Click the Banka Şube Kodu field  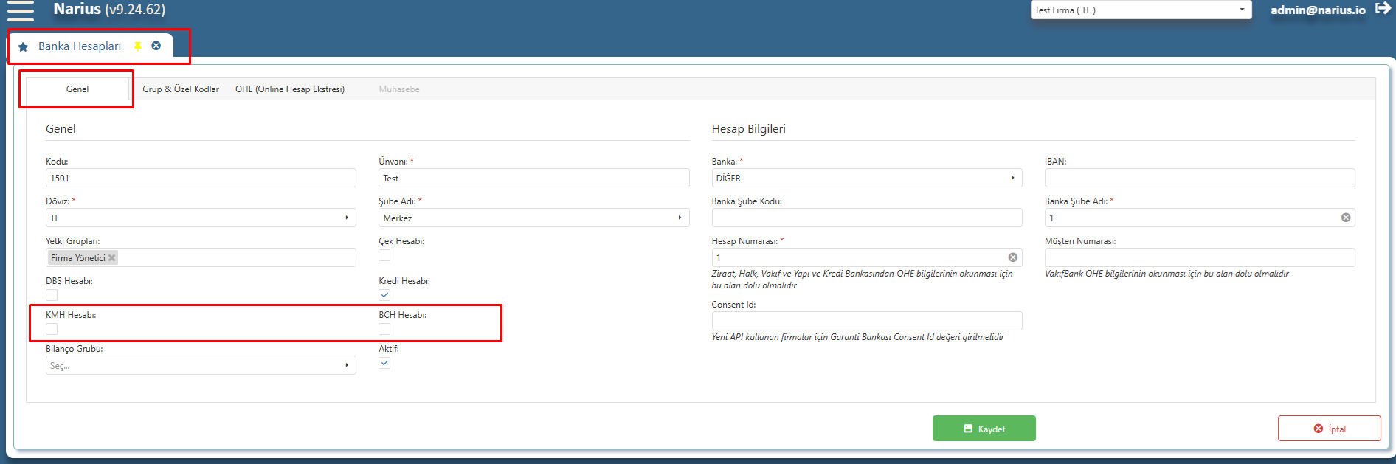867,218
